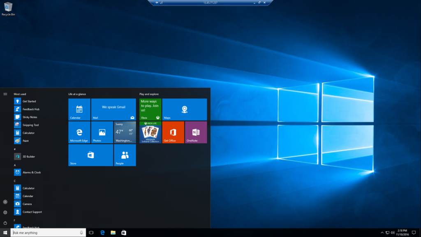Open the Store tile
The image size is (421, 237).
[x=90, y=155]
